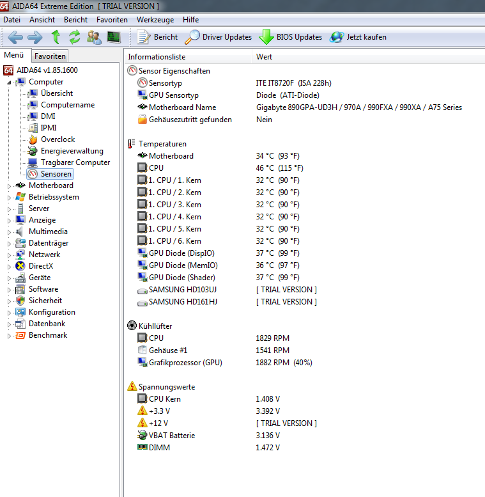Select the VBAT Batterie row
Viewport: 485px width, 497px height.
[x=305, y=436]
